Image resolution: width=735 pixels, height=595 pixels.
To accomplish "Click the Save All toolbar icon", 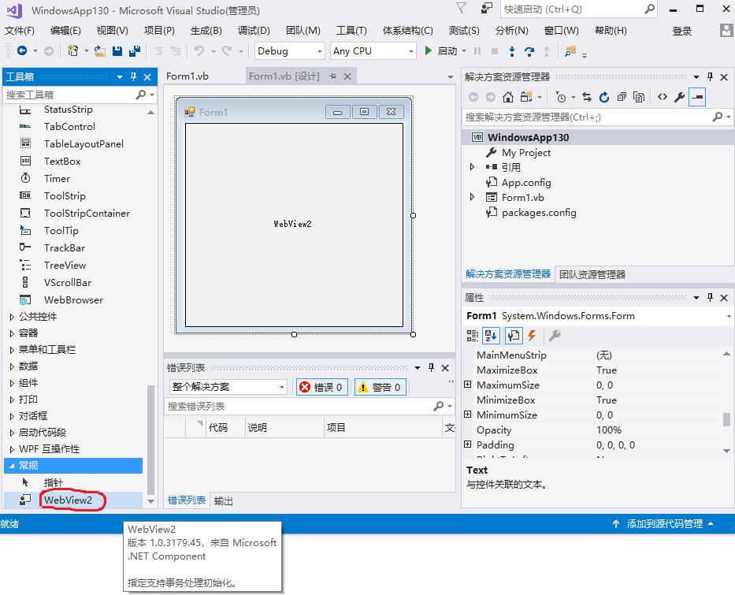I will coord(135,50).
